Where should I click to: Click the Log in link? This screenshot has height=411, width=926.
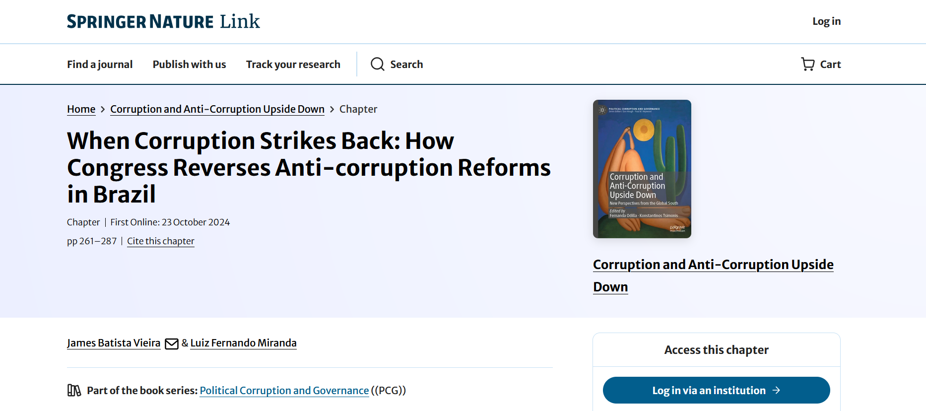(826, 21)
